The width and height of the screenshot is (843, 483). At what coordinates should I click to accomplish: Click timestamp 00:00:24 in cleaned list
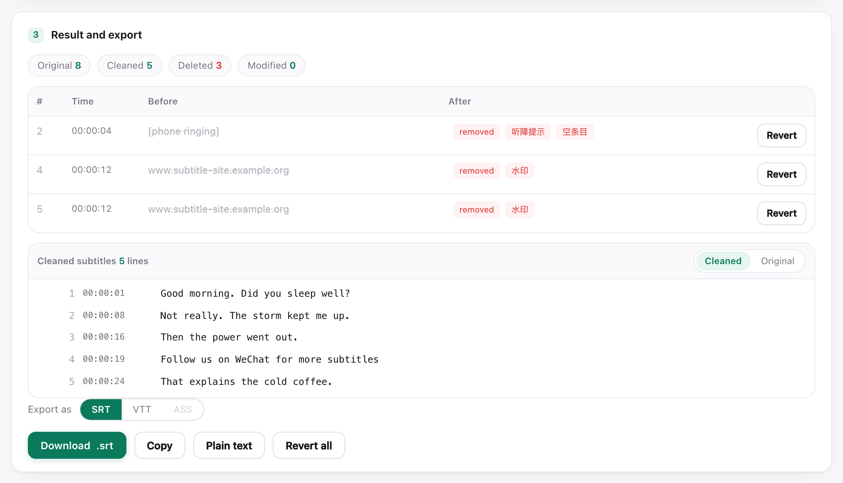click(104, 381)
